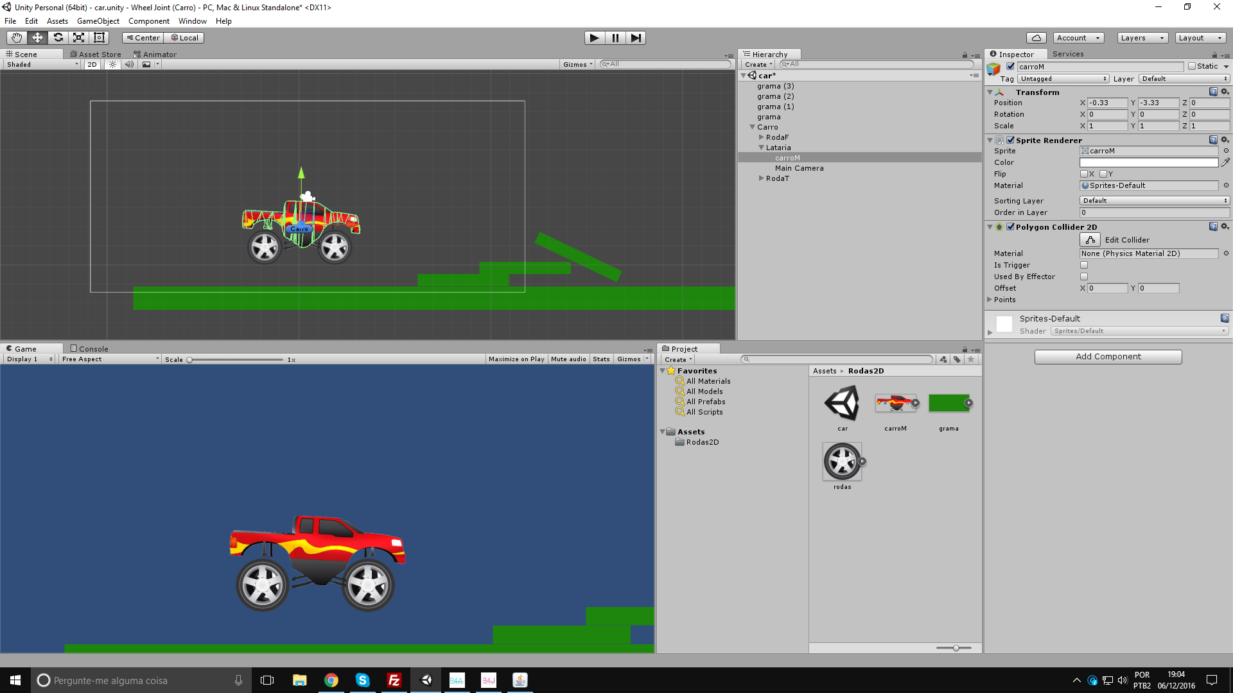Image resolution: width=1233 pixels, height=693 pixels.
Task: Expand the RodaF hierarchy item
Action: coord(762,137)
